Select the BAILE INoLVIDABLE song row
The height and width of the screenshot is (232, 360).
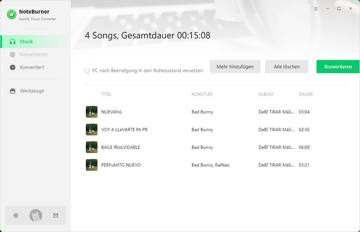[215, 147]
